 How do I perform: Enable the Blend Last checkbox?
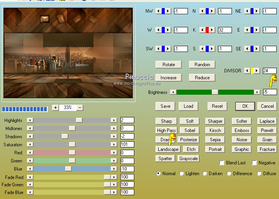click(222, 163)
